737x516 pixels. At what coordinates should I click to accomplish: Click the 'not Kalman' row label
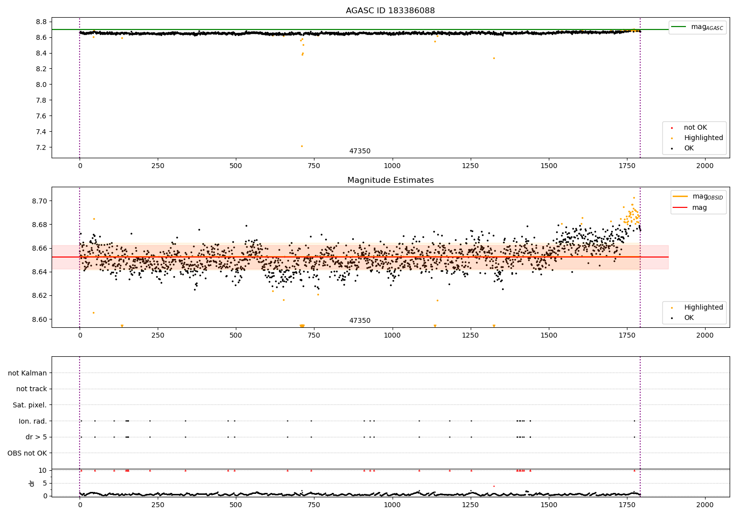point(28,373)
